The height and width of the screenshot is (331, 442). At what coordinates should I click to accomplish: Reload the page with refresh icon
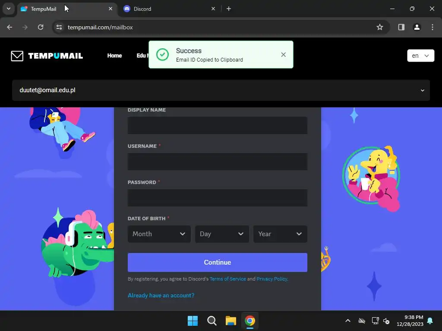pos(41,27)
